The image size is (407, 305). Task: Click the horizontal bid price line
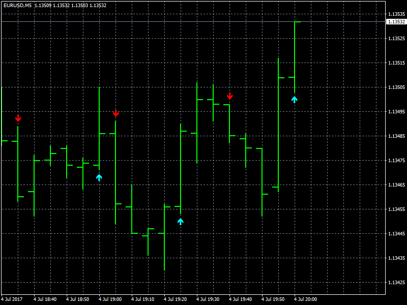193,21
